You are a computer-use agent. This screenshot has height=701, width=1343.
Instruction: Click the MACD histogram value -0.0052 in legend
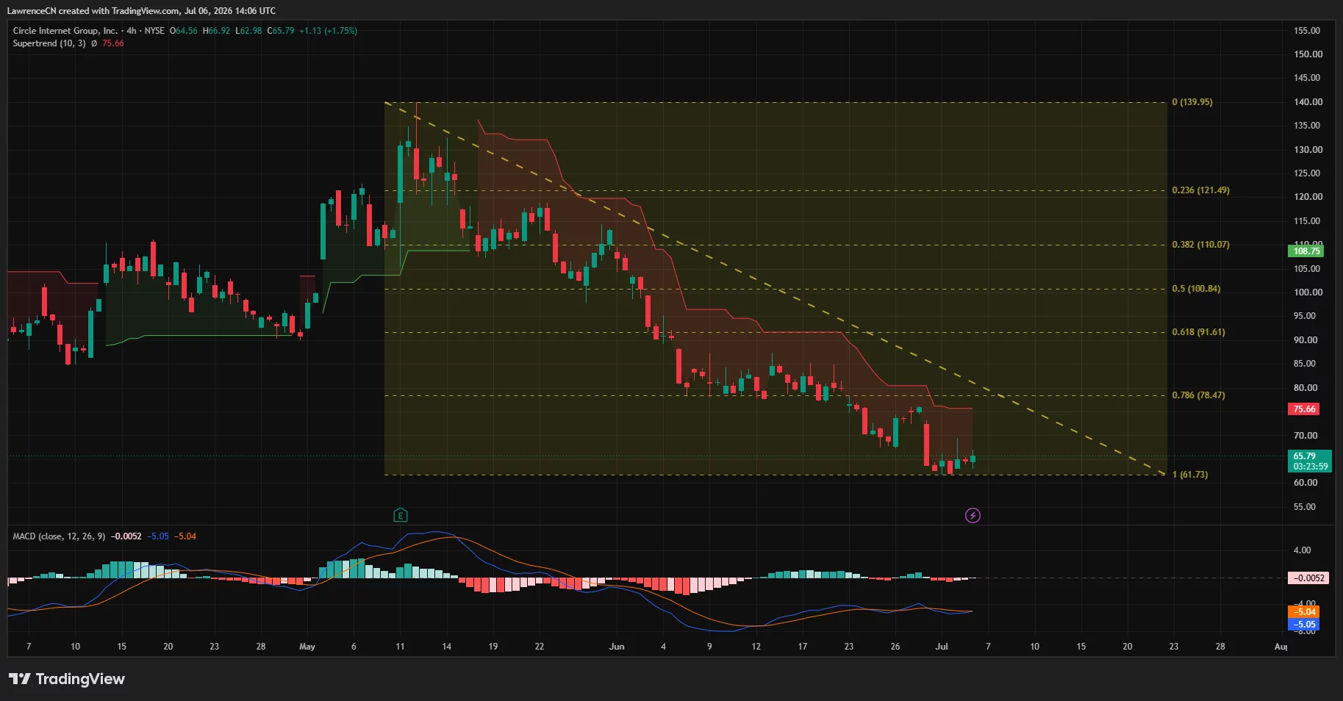[126, 536]
